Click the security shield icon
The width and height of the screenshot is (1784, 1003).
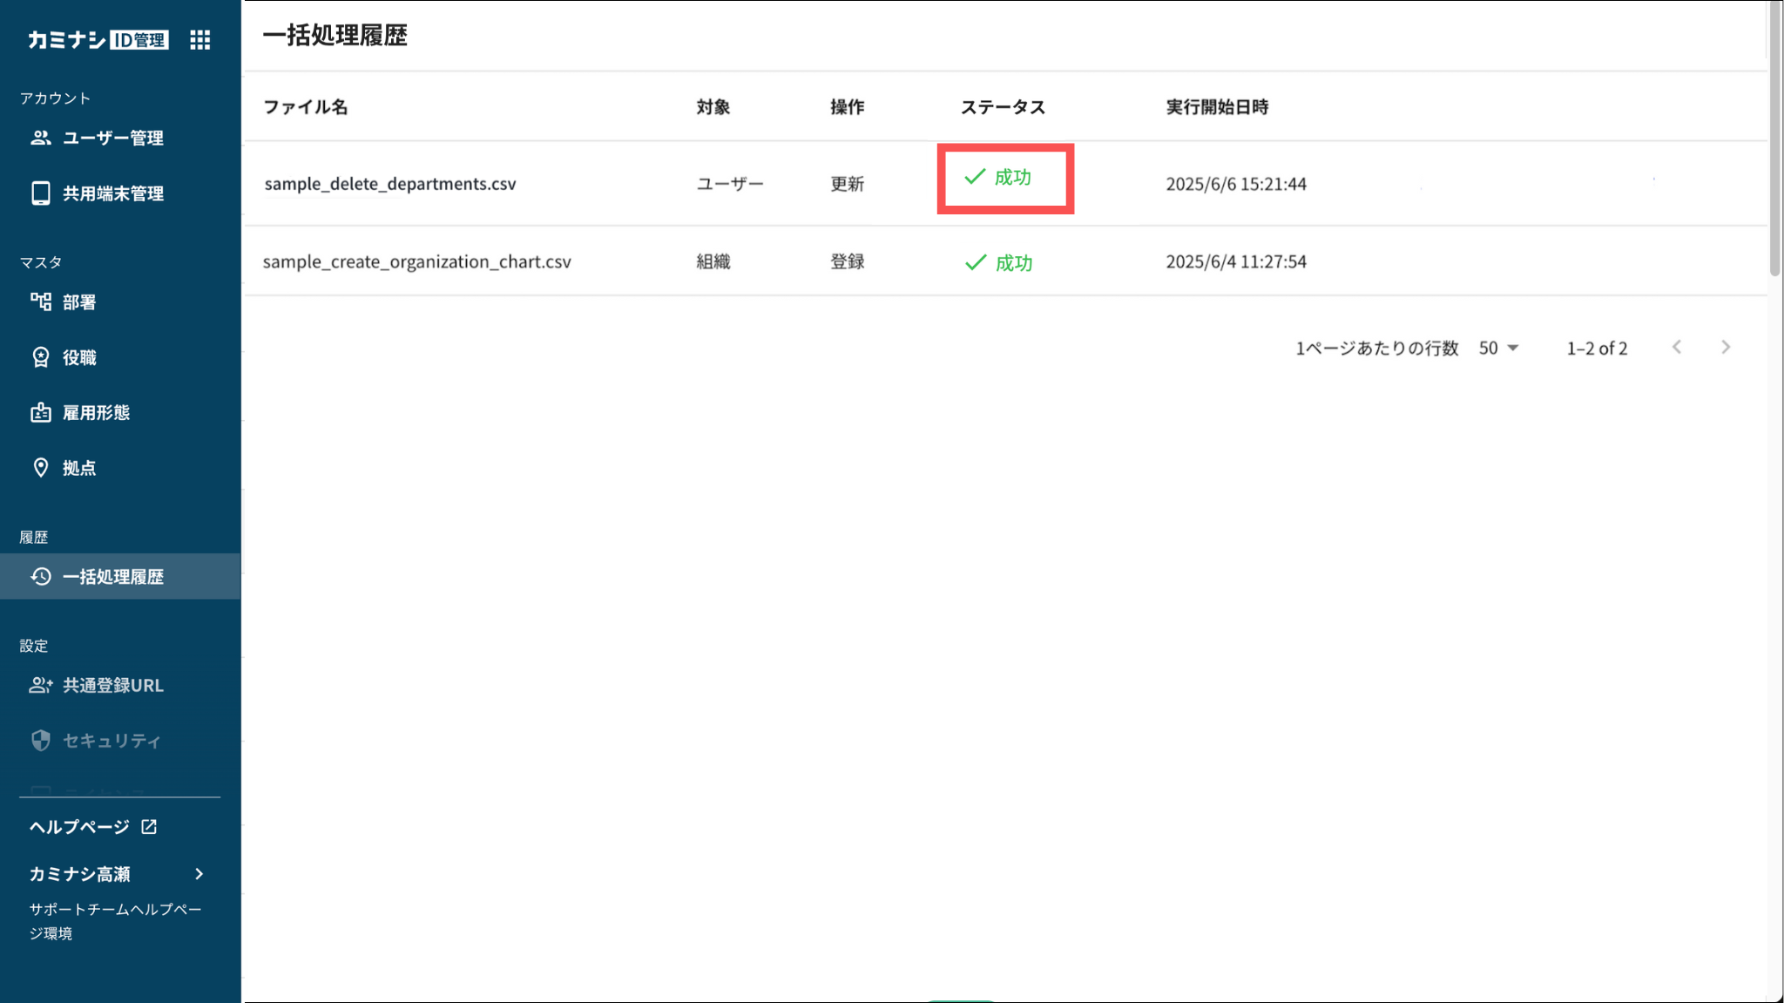click(41, 741)
